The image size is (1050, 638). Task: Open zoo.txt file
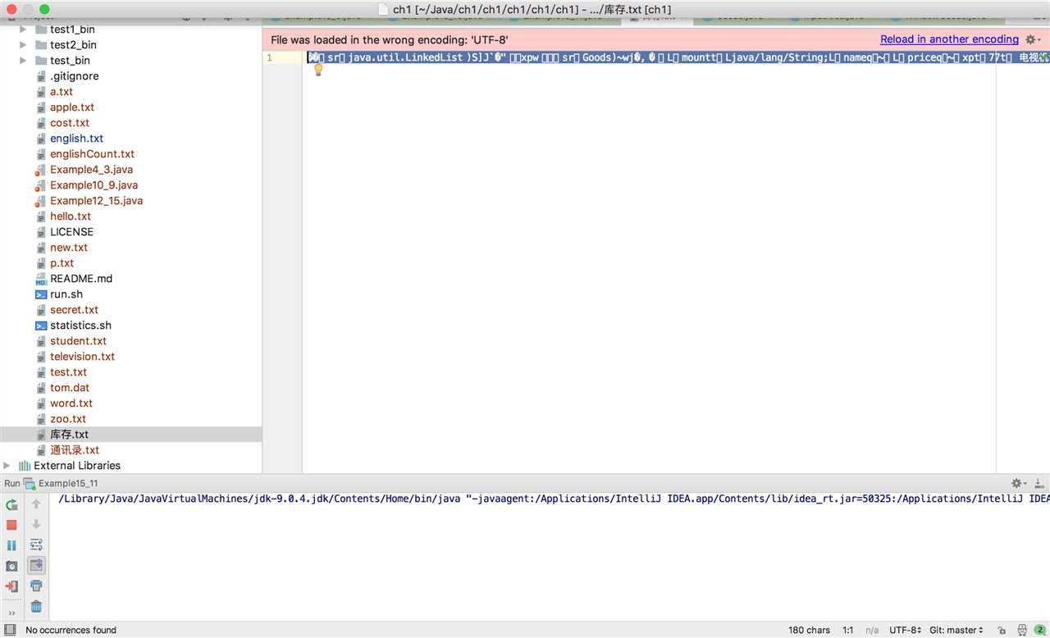(68, 419)
